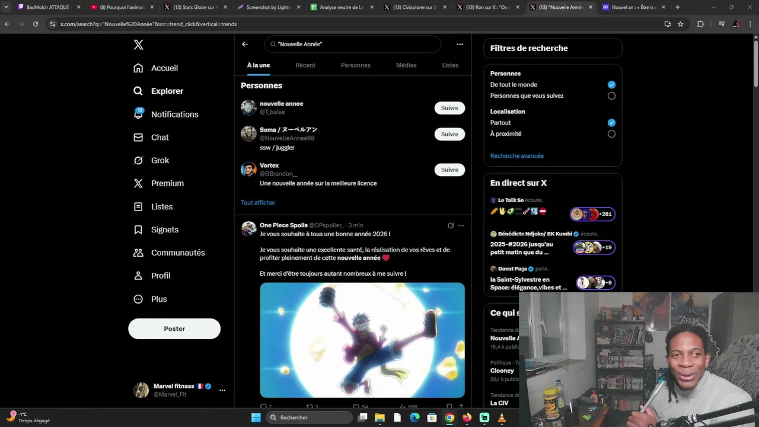
Task: Open search options three-dot menu
Action: tap(460, 44)
